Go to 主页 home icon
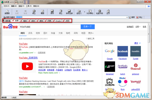 pyautogui.click(x=108, y=12)
